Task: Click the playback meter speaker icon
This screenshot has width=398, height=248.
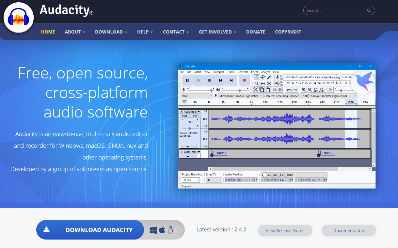Action: (278, 83)
